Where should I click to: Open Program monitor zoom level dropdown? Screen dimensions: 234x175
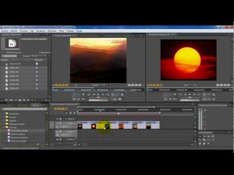[x=190, y=85]
